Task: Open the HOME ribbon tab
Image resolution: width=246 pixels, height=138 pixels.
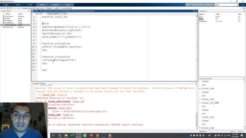Action: (x=6, y=5)
